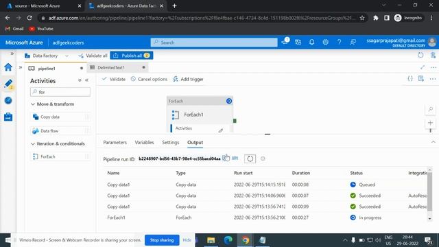Select the Queued Copy data1 row

(265, 185)
